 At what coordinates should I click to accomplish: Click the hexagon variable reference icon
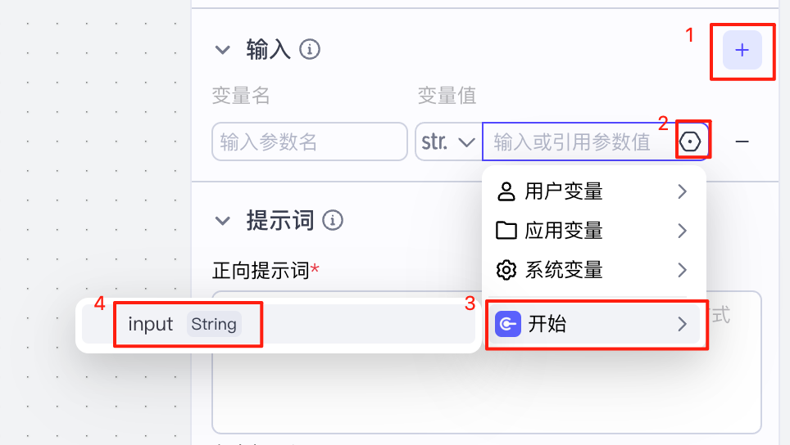point(690,142)
